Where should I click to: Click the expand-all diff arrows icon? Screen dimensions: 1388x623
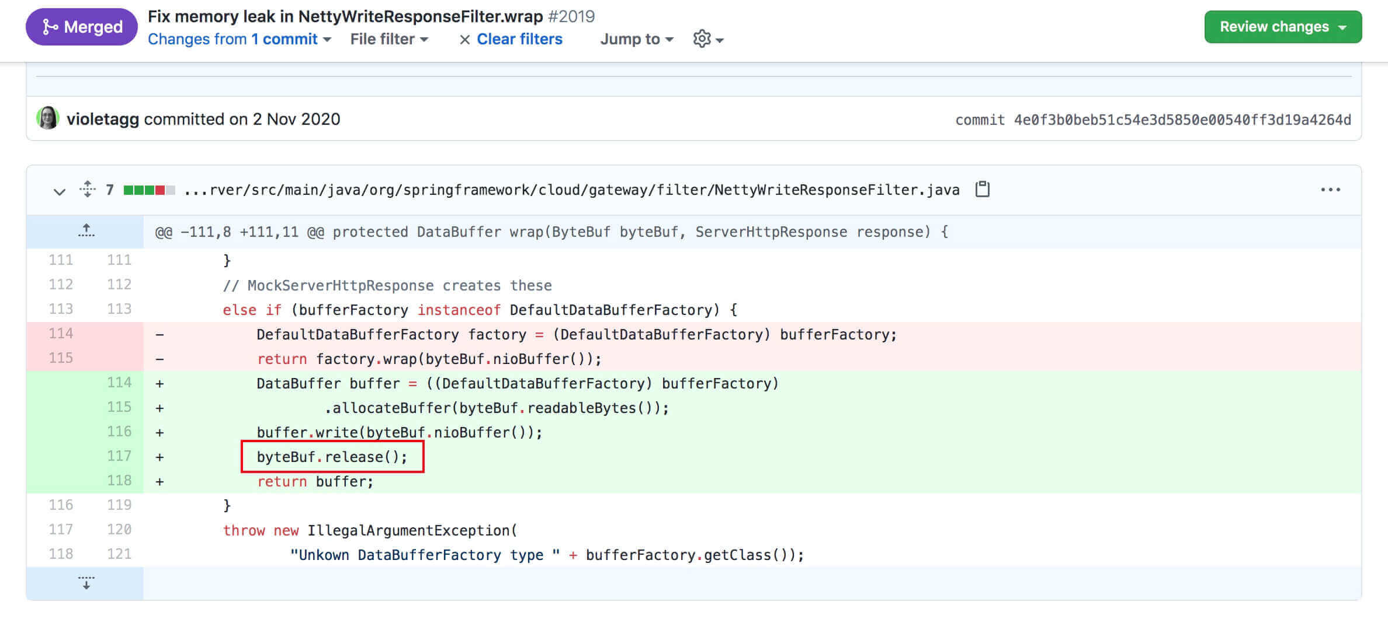[x=88, y=190]
